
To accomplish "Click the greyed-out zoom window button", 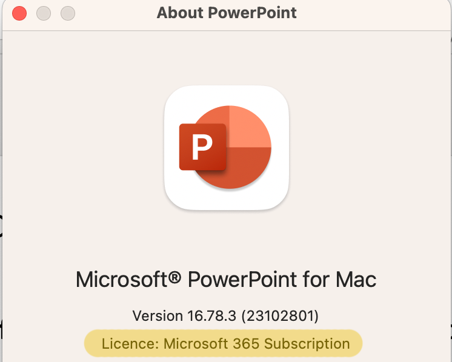I will pos(68,13).
